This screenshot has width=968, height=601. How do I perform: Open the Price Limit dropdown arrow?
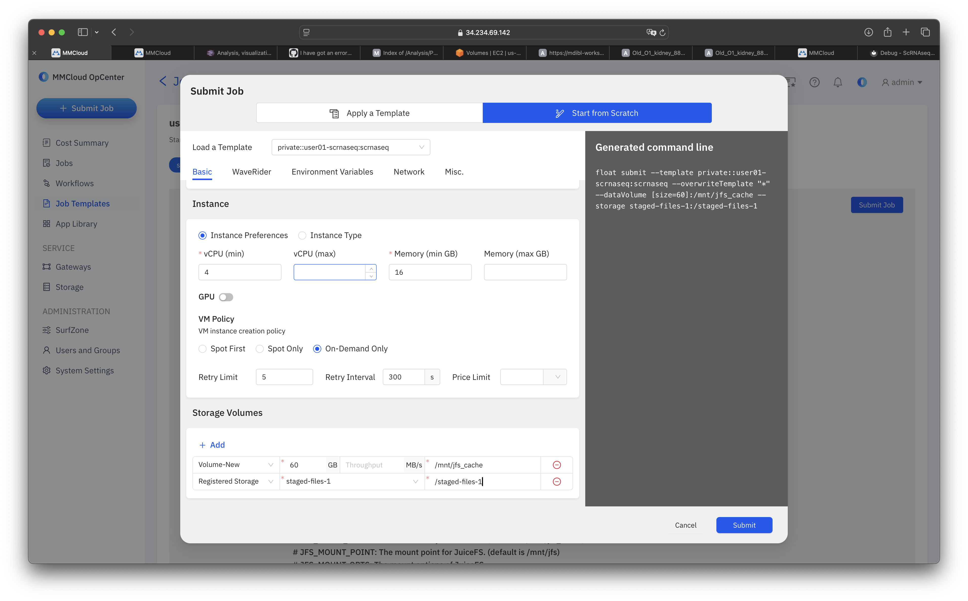coord(558,377)
